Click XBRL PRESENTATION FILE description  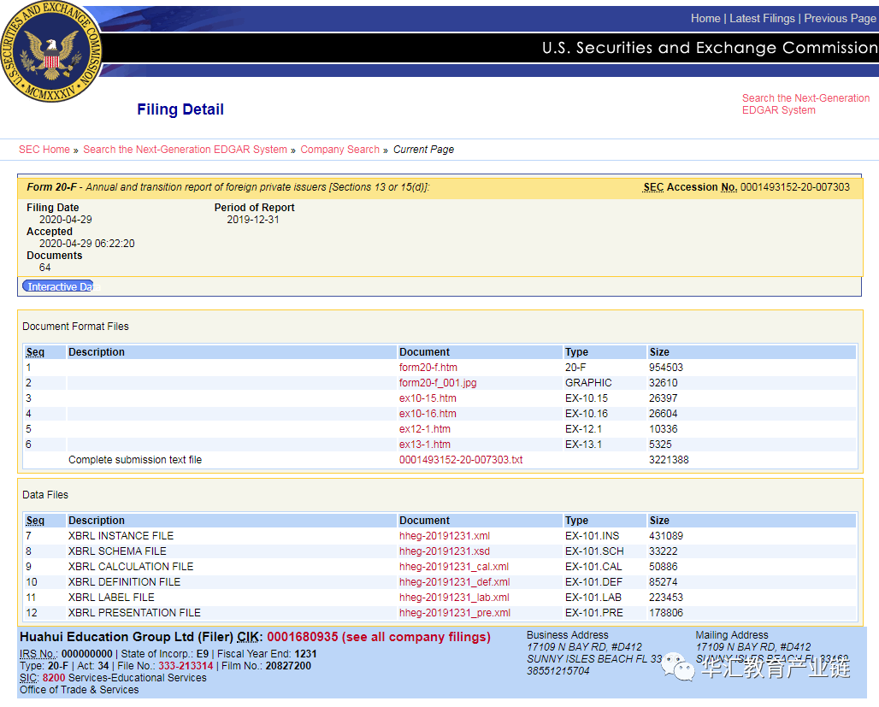134,613
